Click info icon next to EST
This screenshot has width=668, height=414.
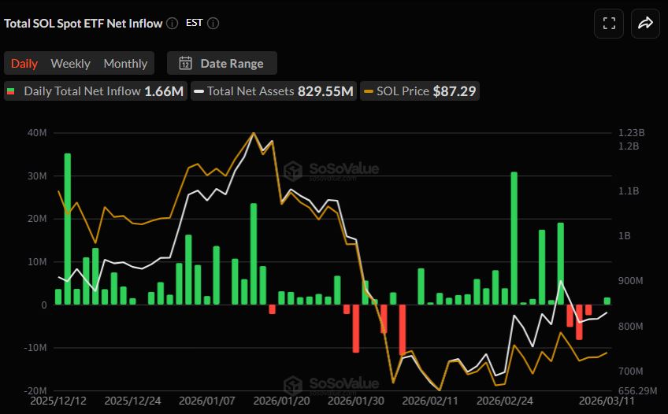pyautogui.click(x=213, y=23)
